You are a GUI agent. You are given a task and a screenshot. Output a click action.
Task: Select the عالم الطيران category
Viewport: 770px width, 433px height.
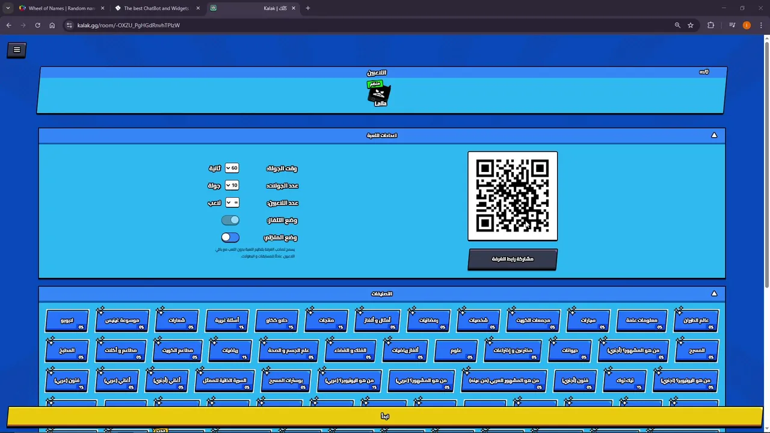[x=696, y=321]
